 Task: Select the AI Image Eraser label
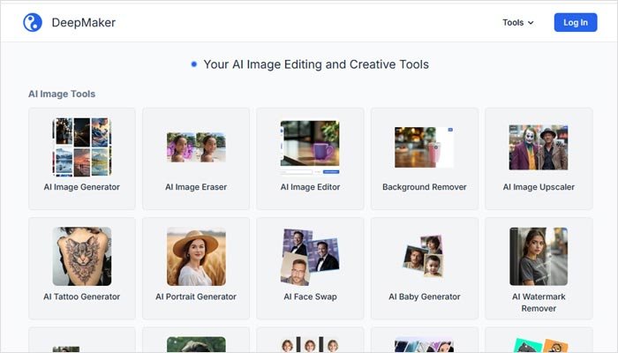(x=196, y=187)
